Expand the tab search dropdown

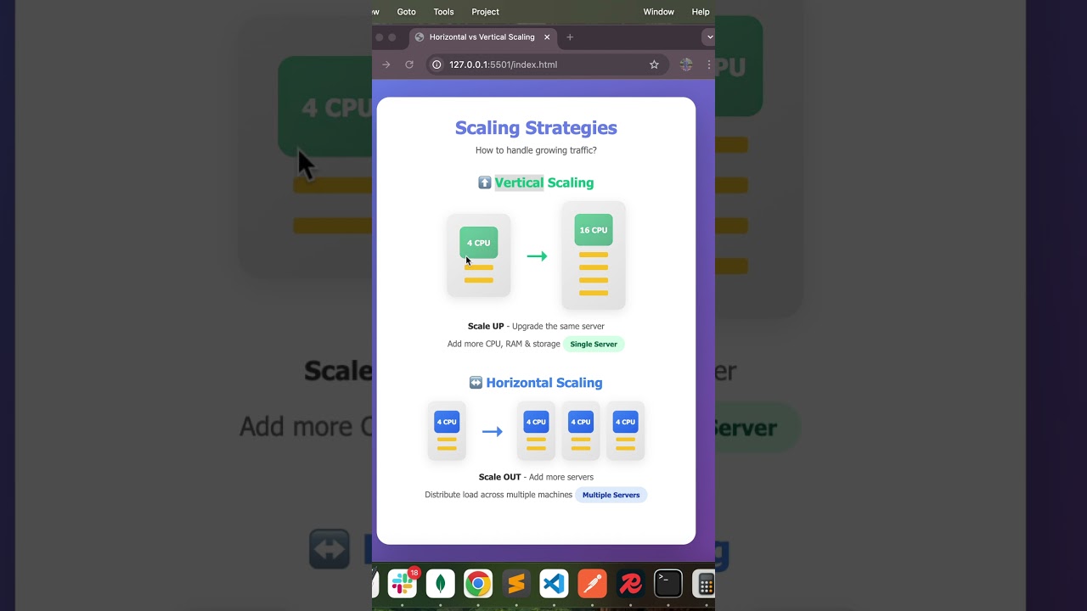point(709,37)
